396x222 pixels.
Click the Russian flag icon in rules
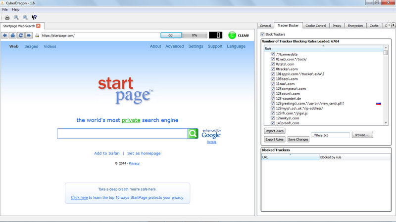click(x=378, y=104)
